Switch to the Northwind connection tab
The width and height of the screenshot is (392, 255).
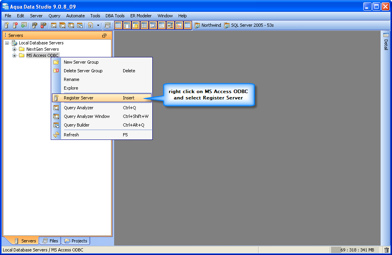[x=208, y=25]
